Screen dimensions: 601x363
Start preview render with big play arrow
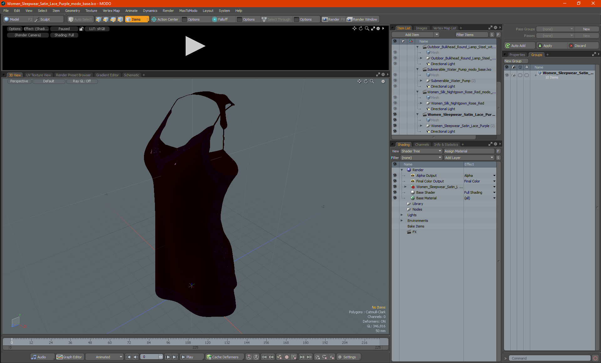195,46
